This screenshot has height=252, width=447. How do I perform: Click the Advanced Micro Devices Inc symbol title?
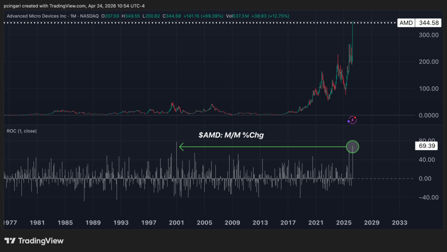pyautogui.click(x=37, y=16)
